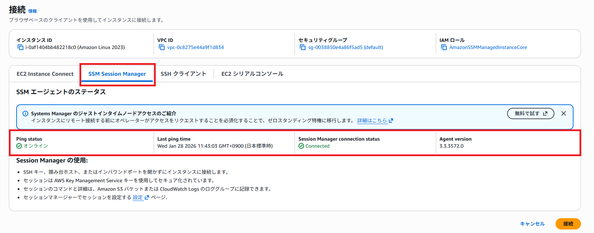Click the 無料で試す button

tap(530, 114)
